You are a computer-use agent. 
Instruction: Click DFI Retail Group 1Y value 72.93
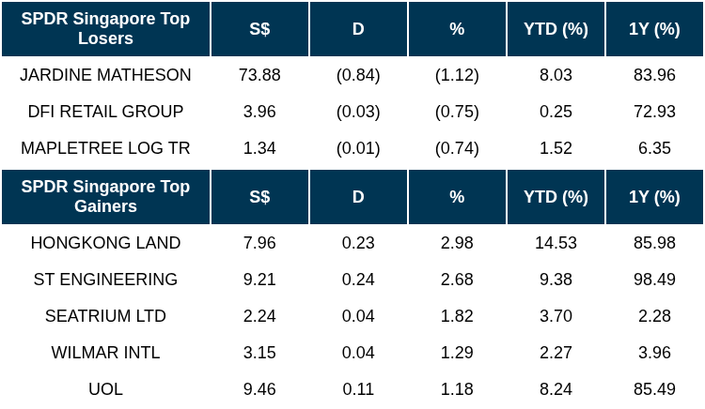pos(654,112)
